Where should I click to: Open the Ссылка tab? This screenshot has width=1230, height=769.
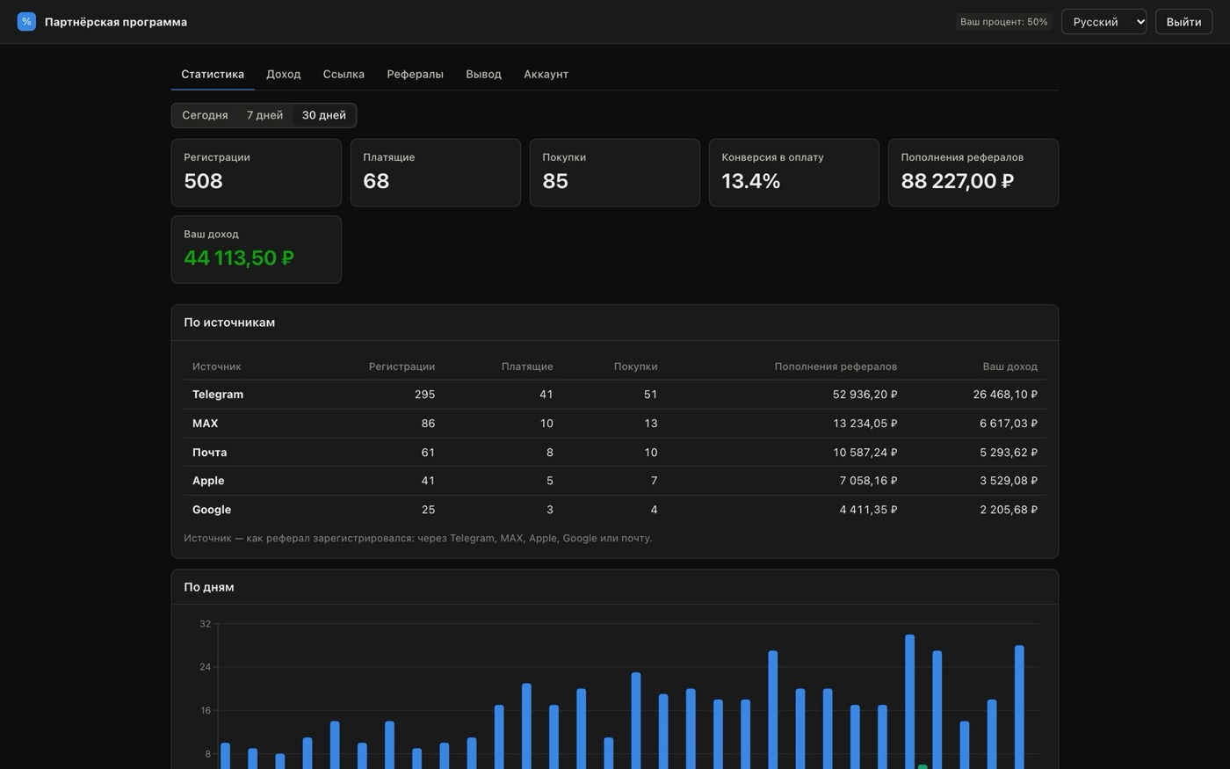pos(344,74)
